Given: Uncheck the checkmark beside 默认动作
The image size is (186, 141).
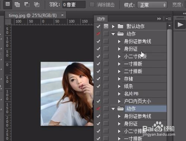Looking at the screenshot, I should (98, 26).
